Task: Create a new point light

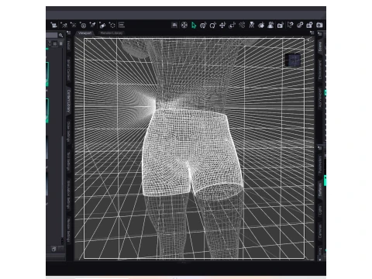Action: click(74, 25)
